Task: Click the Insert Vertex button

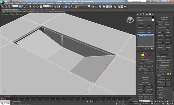Action: pyautogui.click(x=145, y=82)
